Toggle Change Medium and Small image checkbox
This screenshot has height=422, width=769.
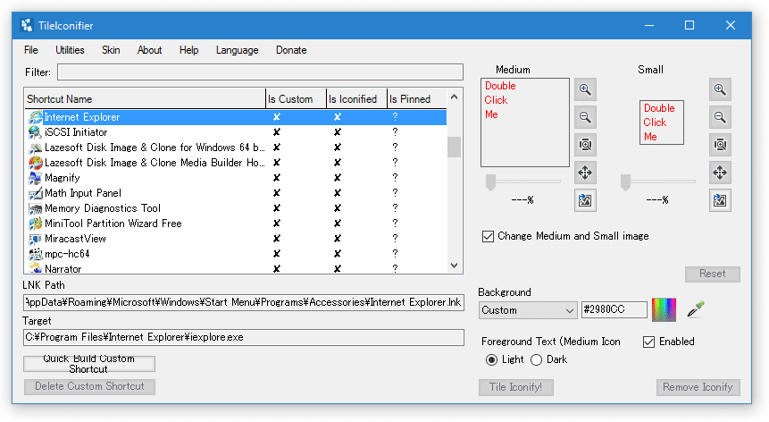point(488,237)
